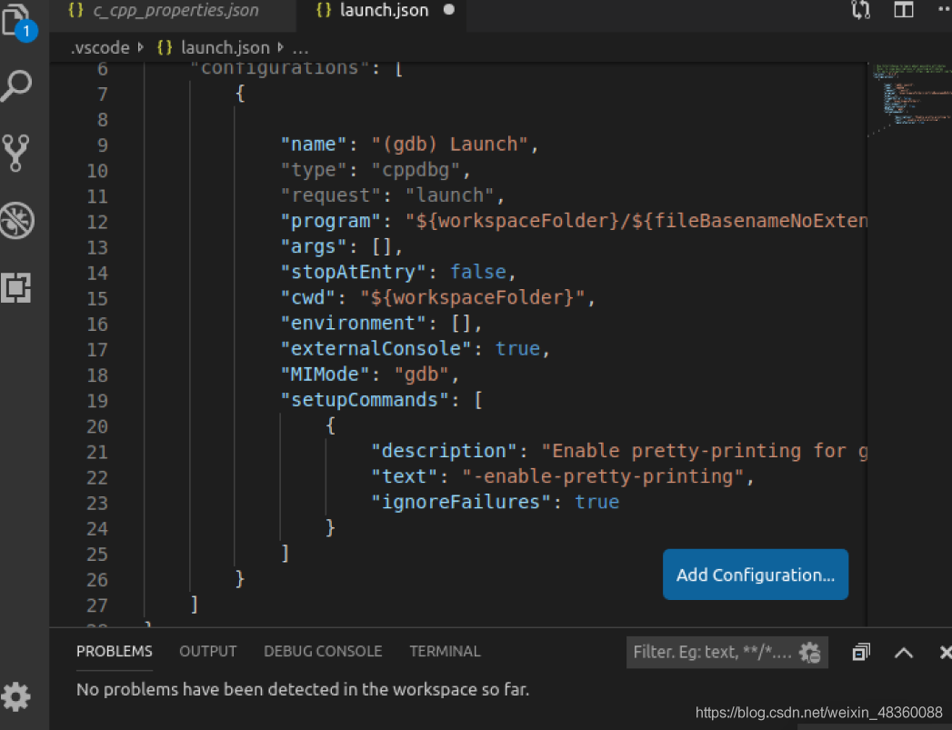Click the "args" key on line 13
Viewport: 952px width, 730px height.
314,246
